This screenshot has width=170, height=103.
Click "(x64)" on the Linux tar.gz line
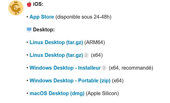[x=97, y=55]
